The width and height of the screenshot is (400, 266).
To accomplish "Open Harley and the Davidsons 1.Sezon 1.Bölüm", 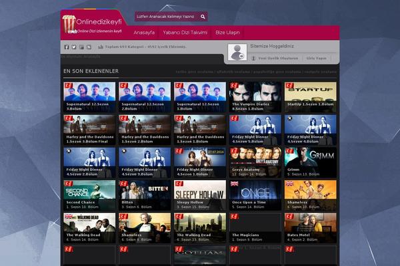I will pos(200,130).
